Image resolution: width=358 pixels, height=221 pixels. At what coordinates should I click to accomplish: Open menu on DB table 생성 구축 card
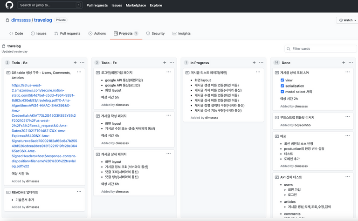coord(79,72)
